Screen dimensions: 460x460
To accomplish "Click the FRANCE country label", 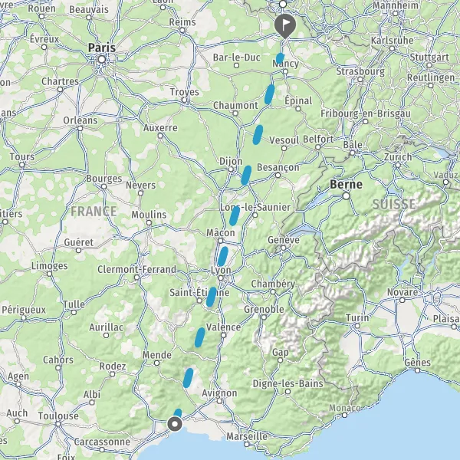I will [x=94, y=212].
